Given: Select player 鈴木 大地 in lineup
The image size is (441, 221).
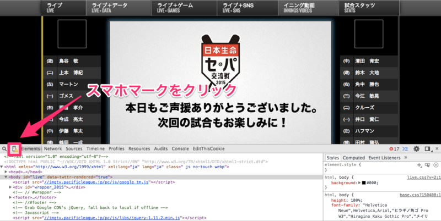Looking at the screenshot, I should pos(369,73).
